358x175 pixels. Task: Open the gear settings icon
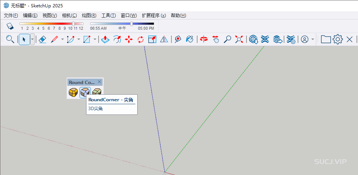(338, 39)
